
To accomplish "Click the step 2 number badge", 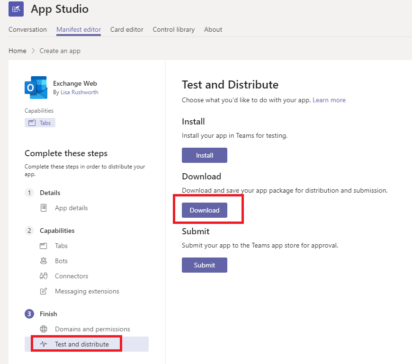I will tap(29, 231).
